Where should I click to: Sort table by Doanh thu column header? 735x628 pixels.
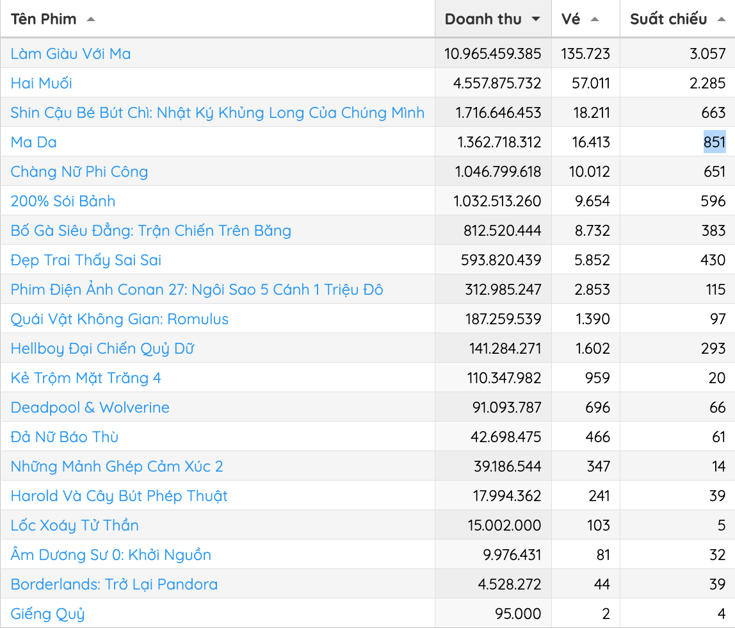tap(483, 19)
